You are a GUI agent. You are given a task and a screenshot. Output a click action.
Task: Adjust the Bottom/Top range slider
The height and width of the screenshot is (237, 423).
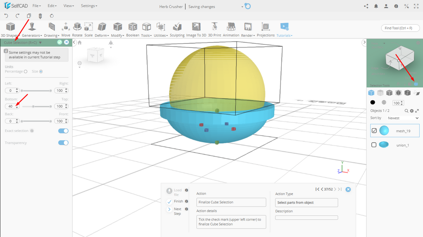coord(36,106)
